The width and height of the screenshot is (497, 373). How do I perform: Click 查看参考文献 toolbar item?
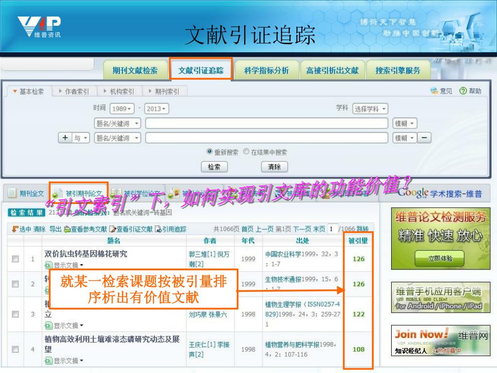[85, 229]
